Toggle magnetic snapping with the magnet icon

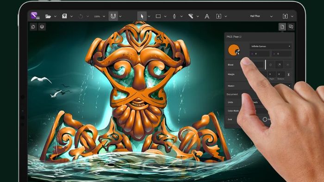113,16
